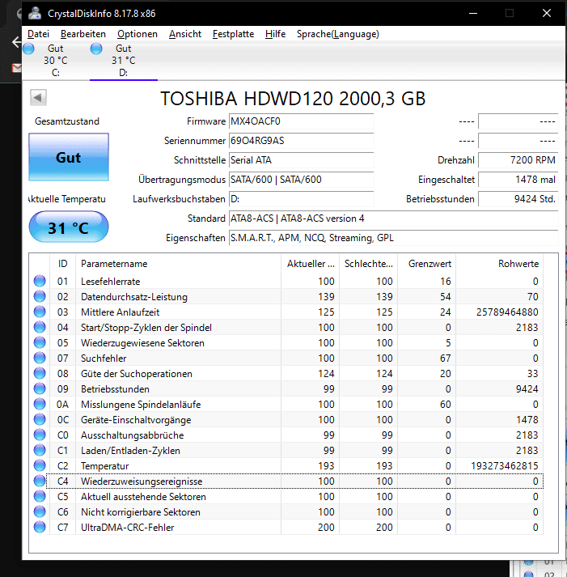Click the Rohwerte column header
The width and height of the screenshot is (567, 577).
click(499, 264)
